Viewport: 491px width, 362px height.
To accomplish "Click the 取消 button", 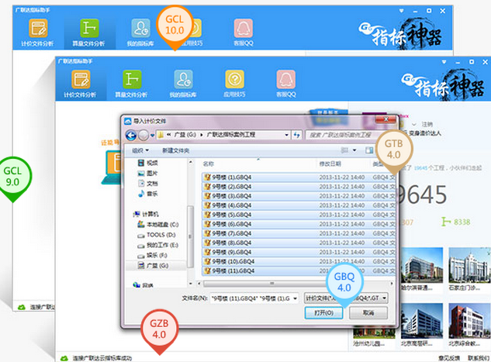I will (x=368, y=312).
